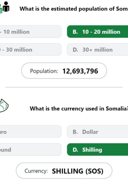
Task: Choose the Euro answer option
Action: (31, 131)
